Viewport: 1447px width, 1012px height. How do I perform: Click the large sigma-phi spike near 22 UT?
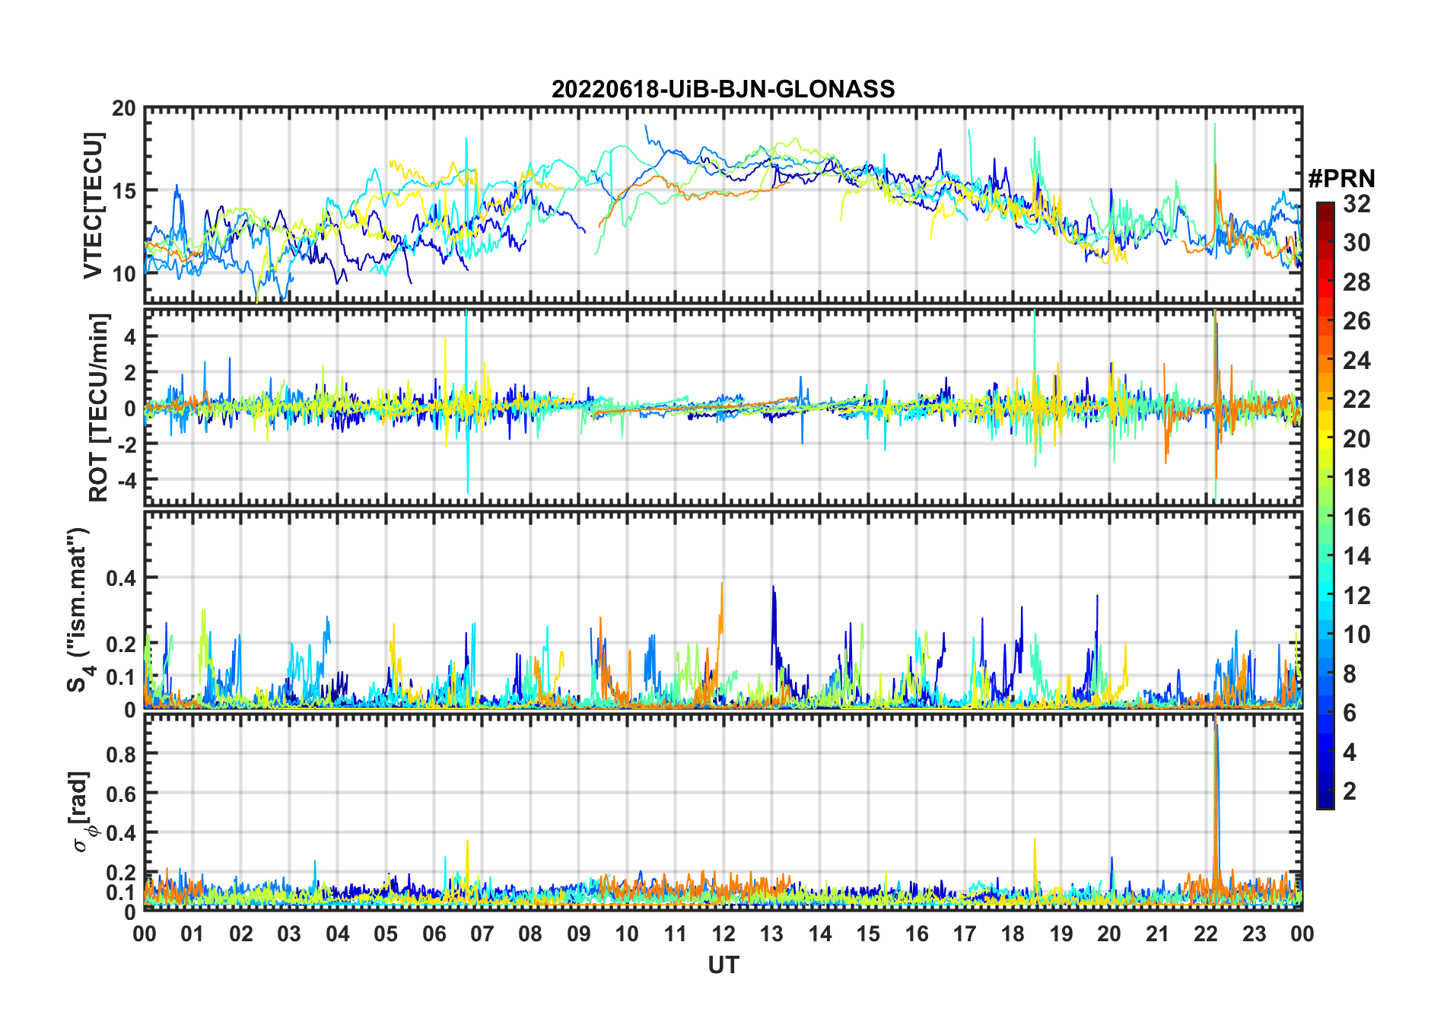1216,784
